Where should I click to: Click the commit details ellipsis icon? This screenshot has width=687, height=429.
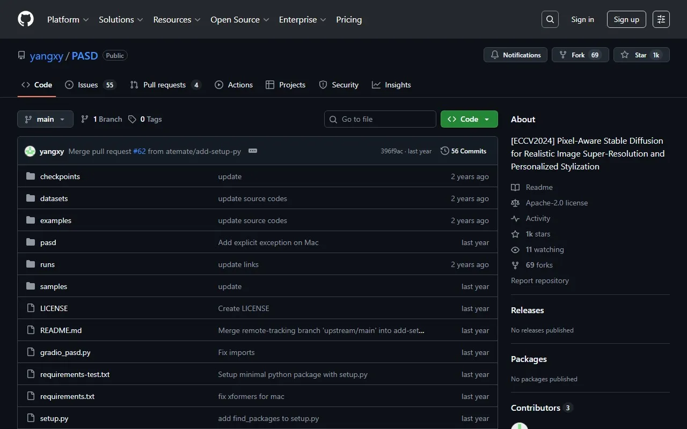click(253, 151)
